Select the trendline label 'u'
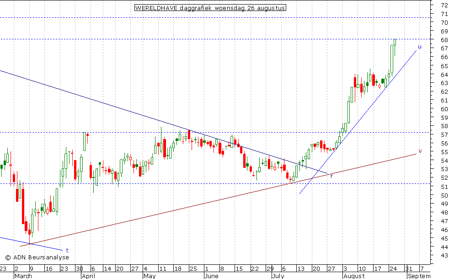This screenshot has width=449, height=279. 419,47
